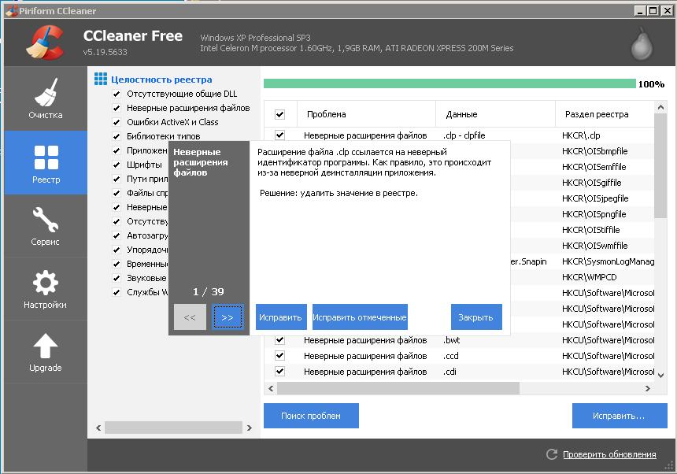Click the refresh icon beside Проверить обновления
Image resolution: width=677 pixels, height=474 pixels.
pos(551,454)
